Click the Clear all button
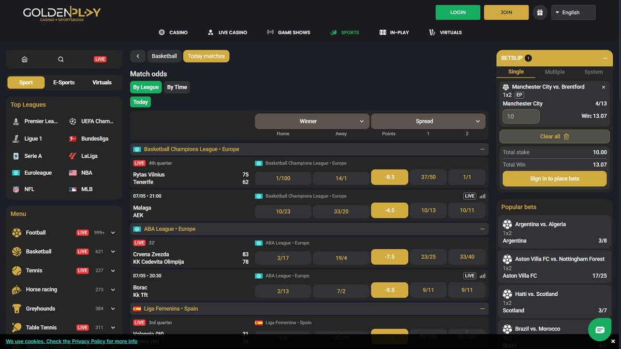The height and width of the screenshot is (349, 621). tap(555, 136)
